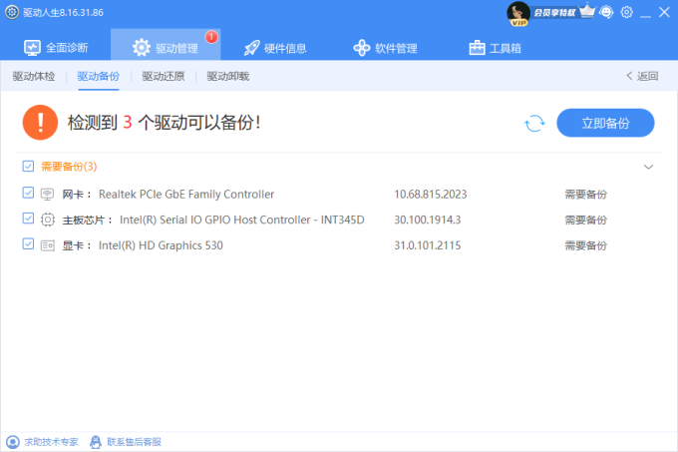The height and width of the screenshot is (452, 678).
Task: Open the settings gear in title bar
Action: (626, 12)
